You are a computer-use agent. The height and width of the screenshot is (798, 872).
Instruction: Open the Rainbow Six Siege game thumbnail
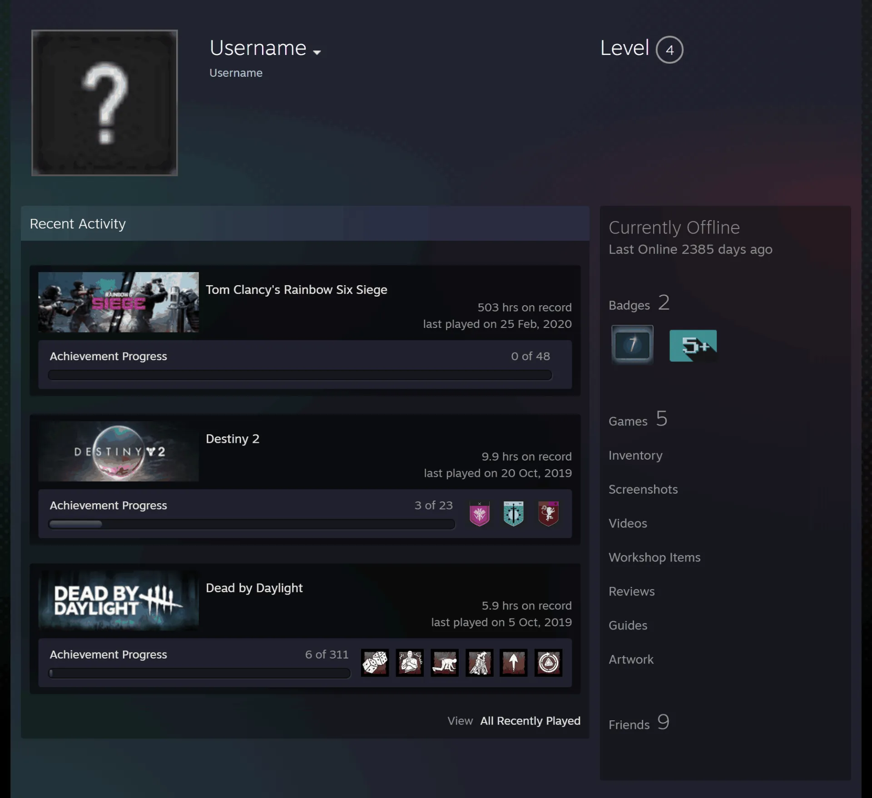(119, 302)
